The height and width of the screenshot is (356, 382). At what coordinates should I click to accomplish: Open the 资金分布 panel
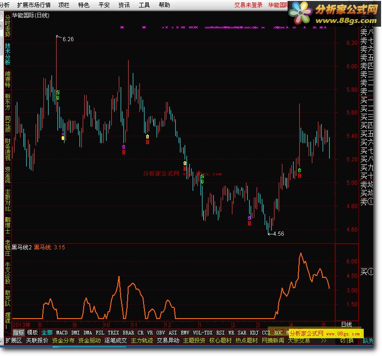pyautogui.click(x=63, y=341)
